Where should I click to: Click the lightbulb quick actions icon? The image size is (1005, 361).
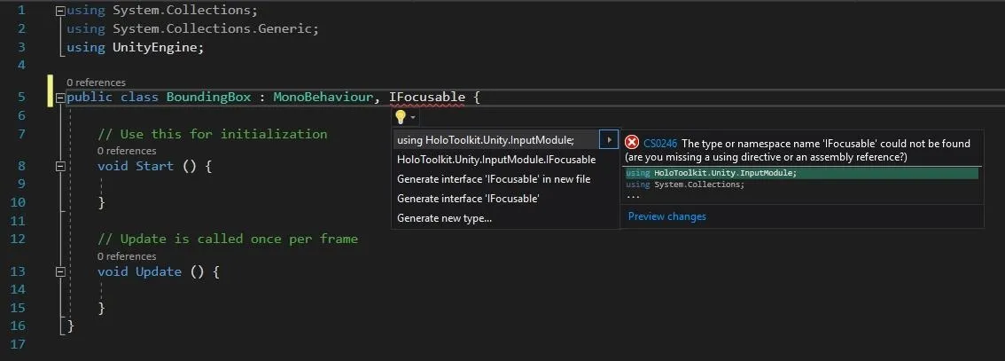pos(400,117)
